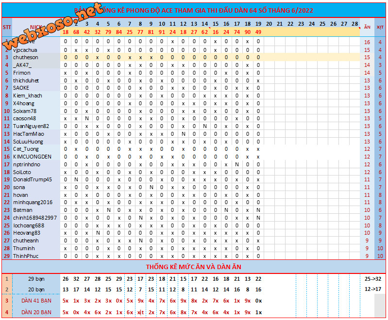Click the empty day 24 column header
Image resolution: width=388 pixels, height=320 pixels.
coord(312,24)
